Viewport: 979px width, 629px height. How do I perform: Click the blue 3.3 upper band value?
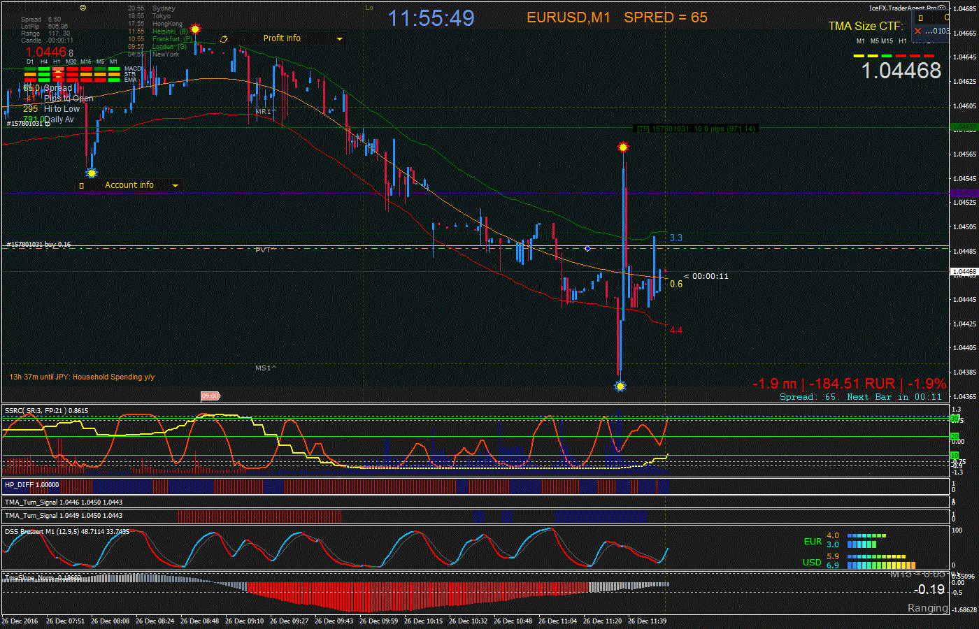(x=676, y=238)
